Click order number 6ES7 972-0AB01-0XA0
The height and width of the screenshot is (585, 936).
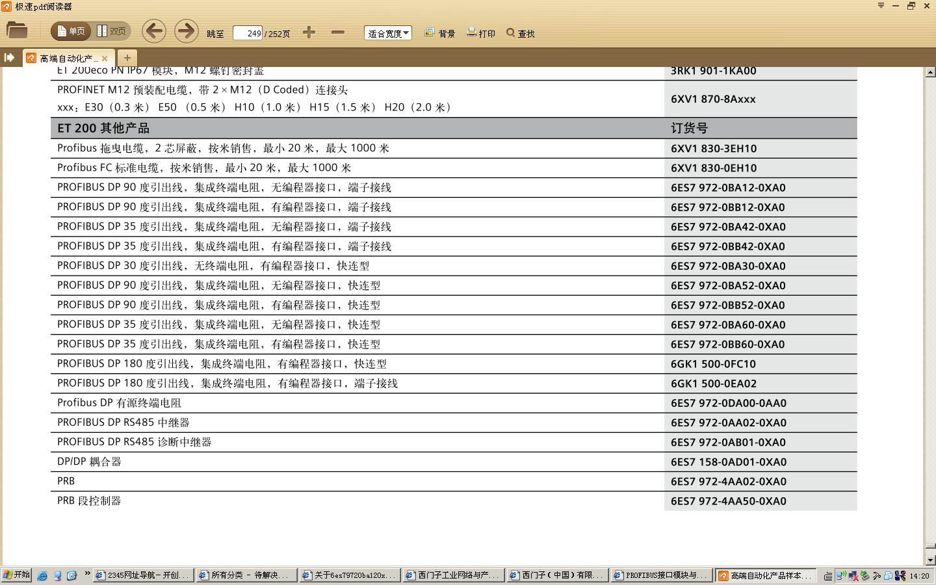pyautogui.click(x=728, y=442)
